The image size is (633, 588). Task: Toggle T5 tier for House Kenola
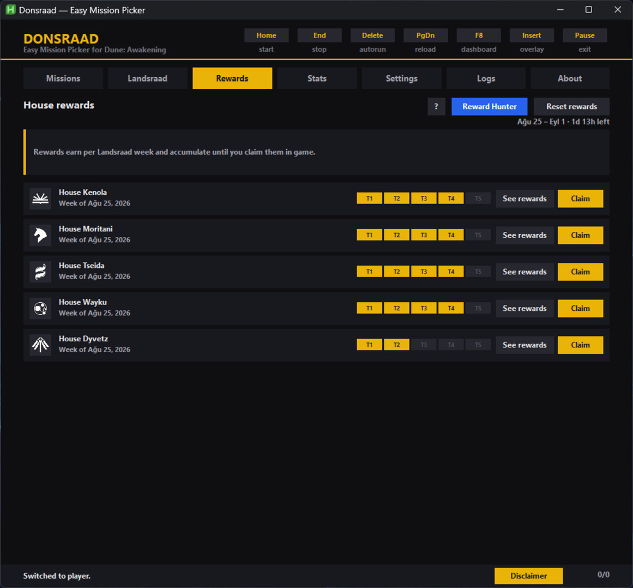tap(478, 198)
